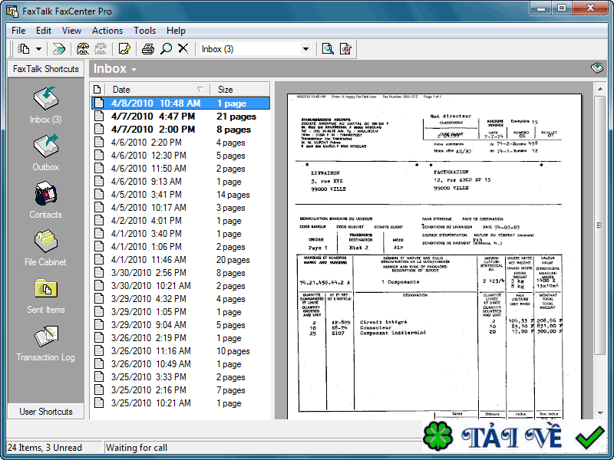614x460 pixels.
Task: Open the annotate pen tool
Action: [124, 48]
